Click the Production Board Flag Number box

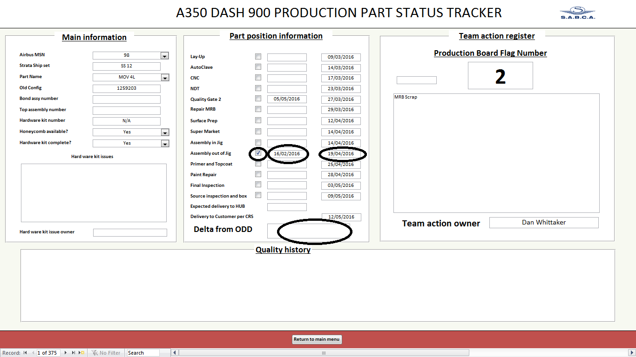(x=501, y=76)
